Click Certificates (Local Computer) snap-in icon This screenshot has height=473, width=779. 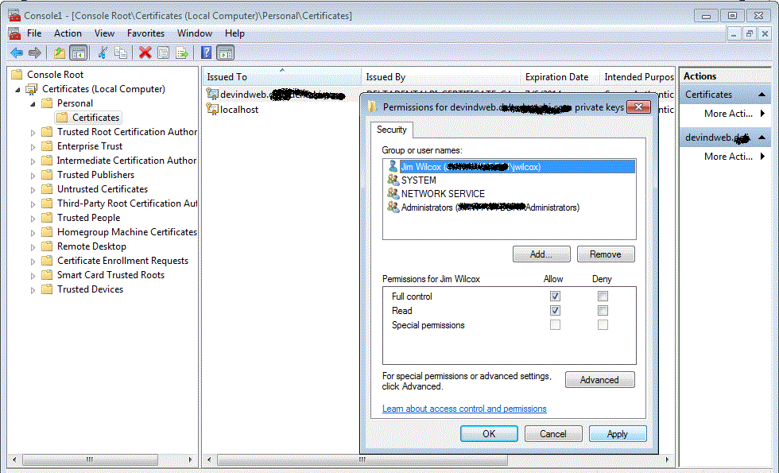coord(32,89)
